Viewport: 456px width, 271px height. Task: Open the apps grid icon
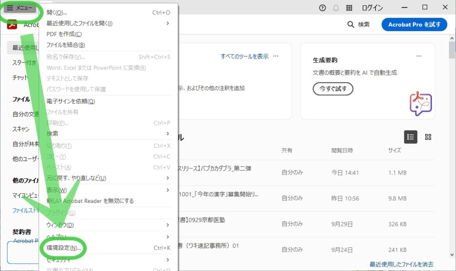[x=349, y=8]
